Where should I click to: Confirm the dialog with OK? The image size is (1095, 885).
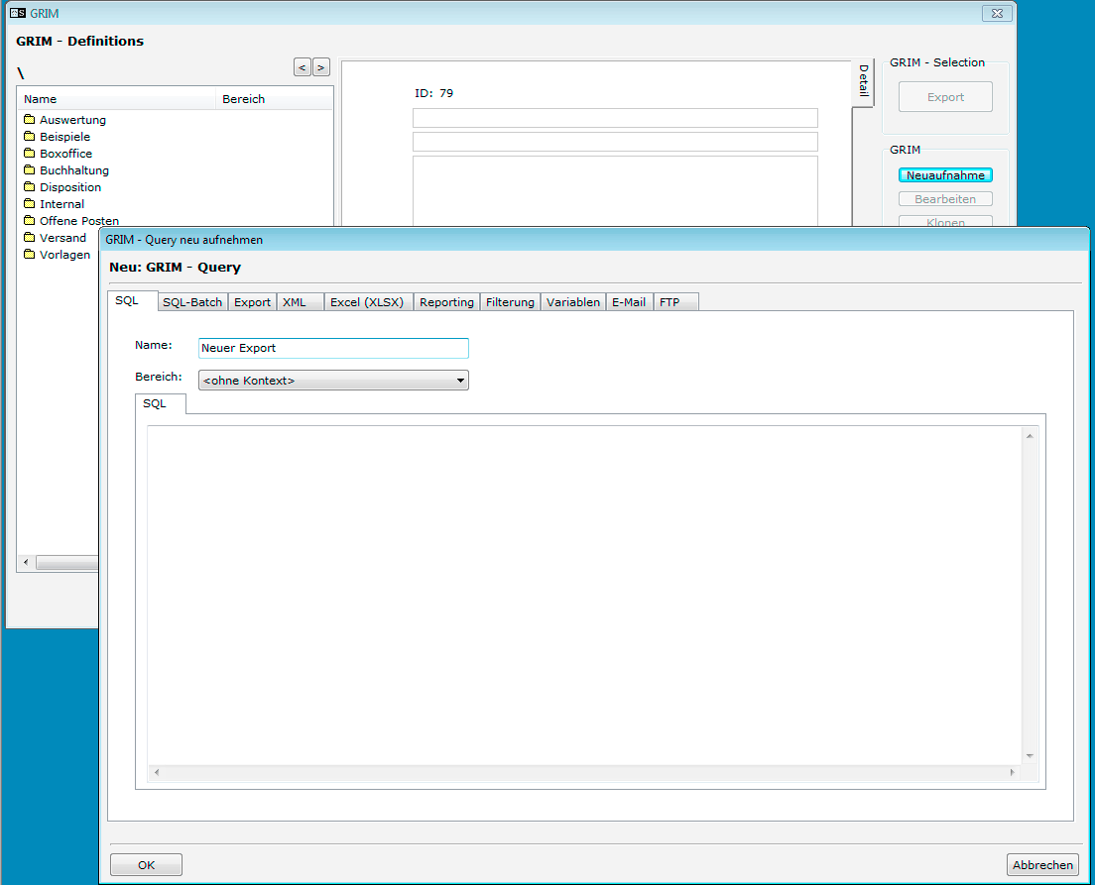pyautogui.click(x=146, y=865)
